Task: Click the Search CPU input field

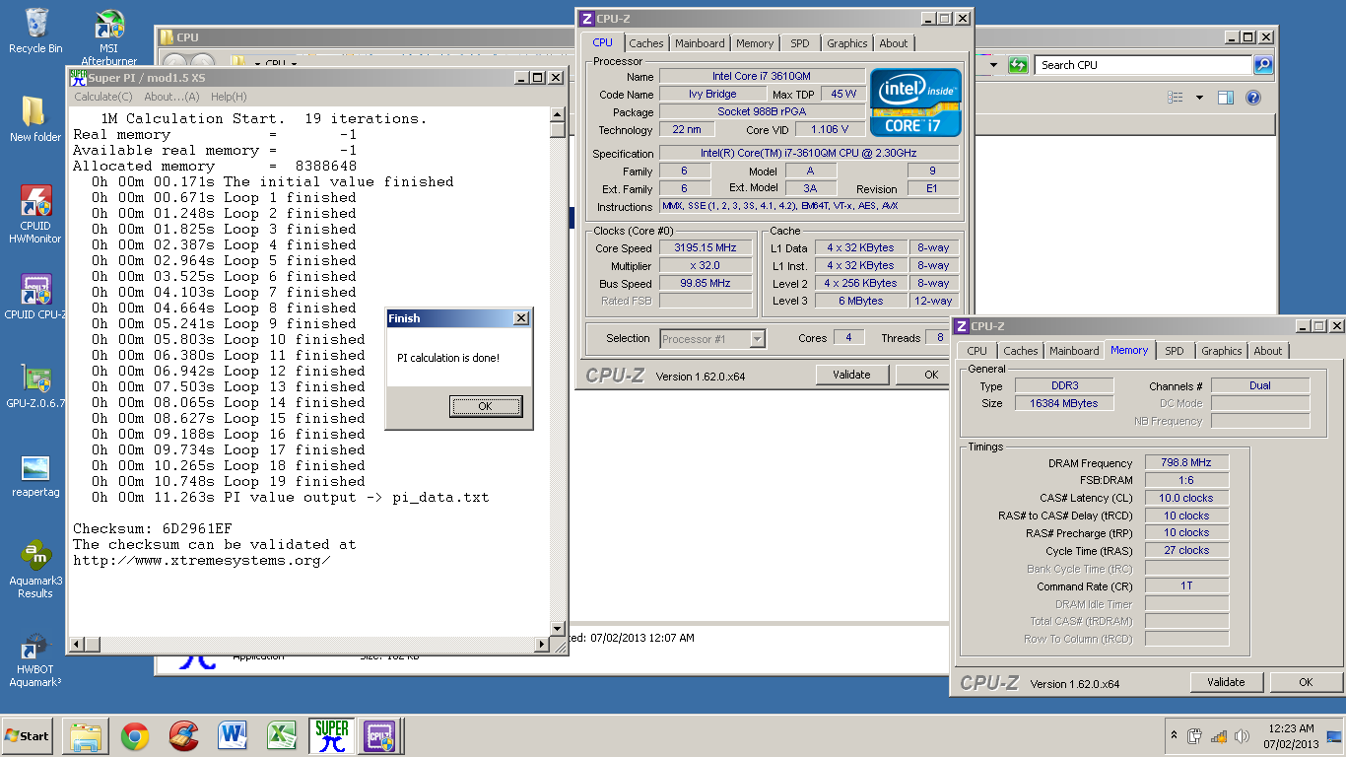Action: pos(1143,65)
